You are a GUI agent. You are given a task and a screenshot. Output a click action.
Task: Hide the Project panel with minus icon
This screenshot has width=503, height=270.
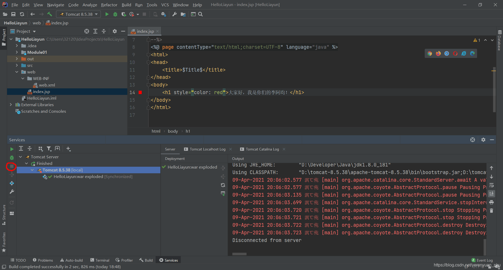[x=123, y=31]
